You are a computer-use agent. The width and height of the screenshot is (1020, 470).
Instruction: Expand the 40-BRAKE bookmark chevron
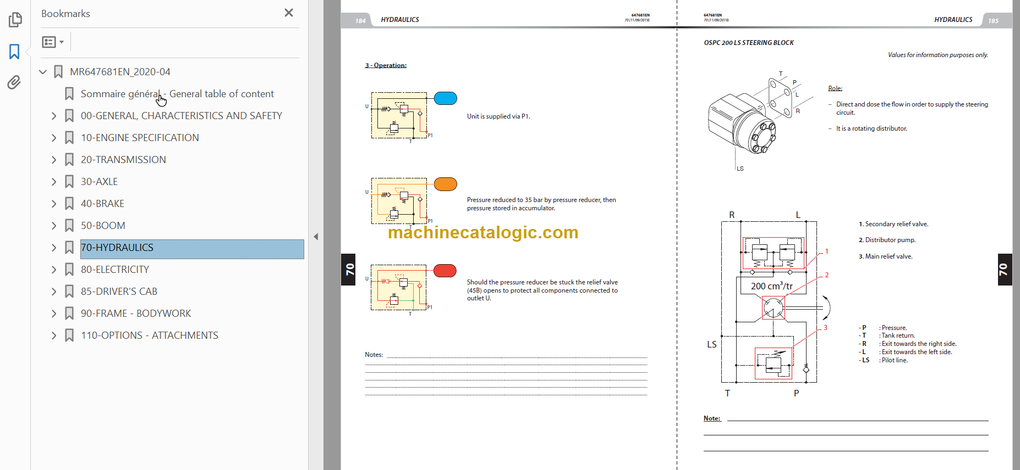coord(54,204)
